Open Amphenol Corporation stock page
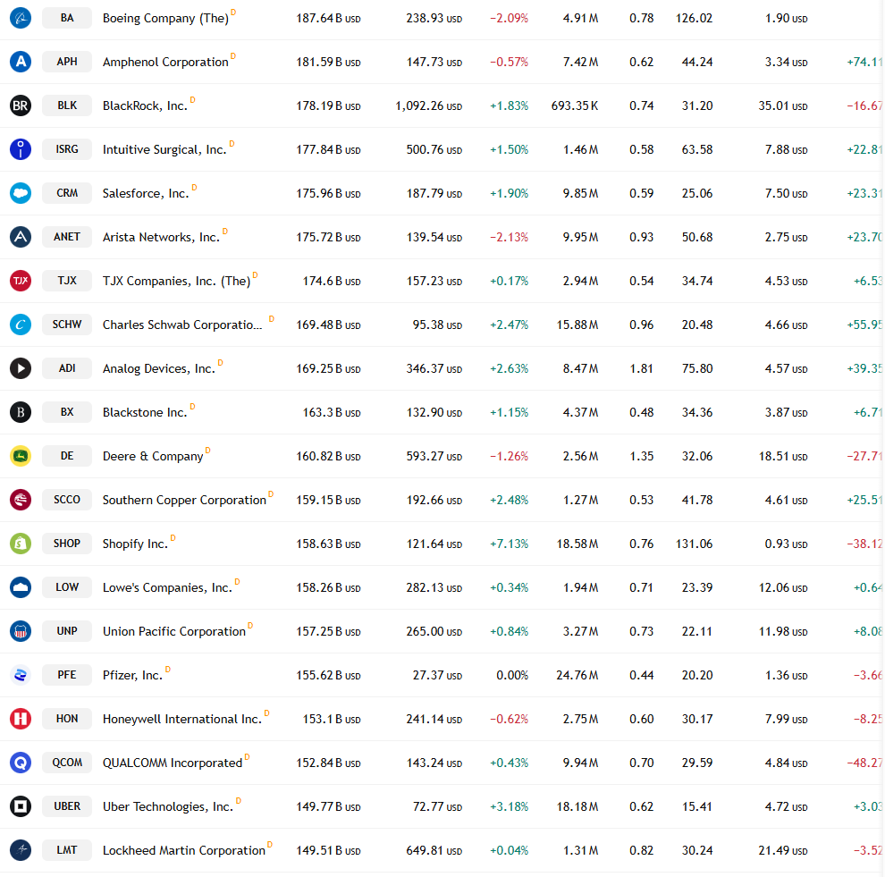This screenshot has height=877, width=885. 165,62
